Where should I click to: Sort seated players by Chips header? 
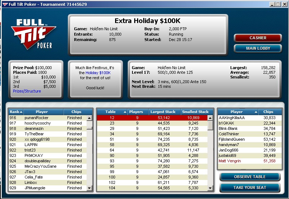[270, 112]
